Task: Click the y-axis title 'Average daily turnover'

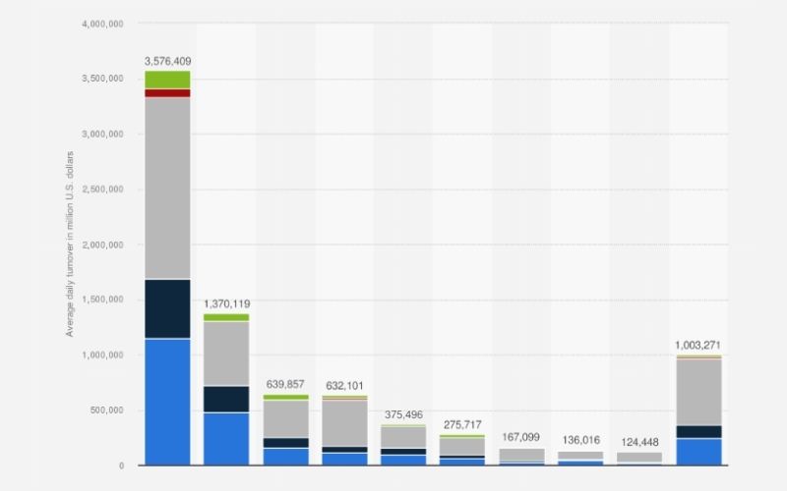Action: pyautogui.click(x=70, y=245)
